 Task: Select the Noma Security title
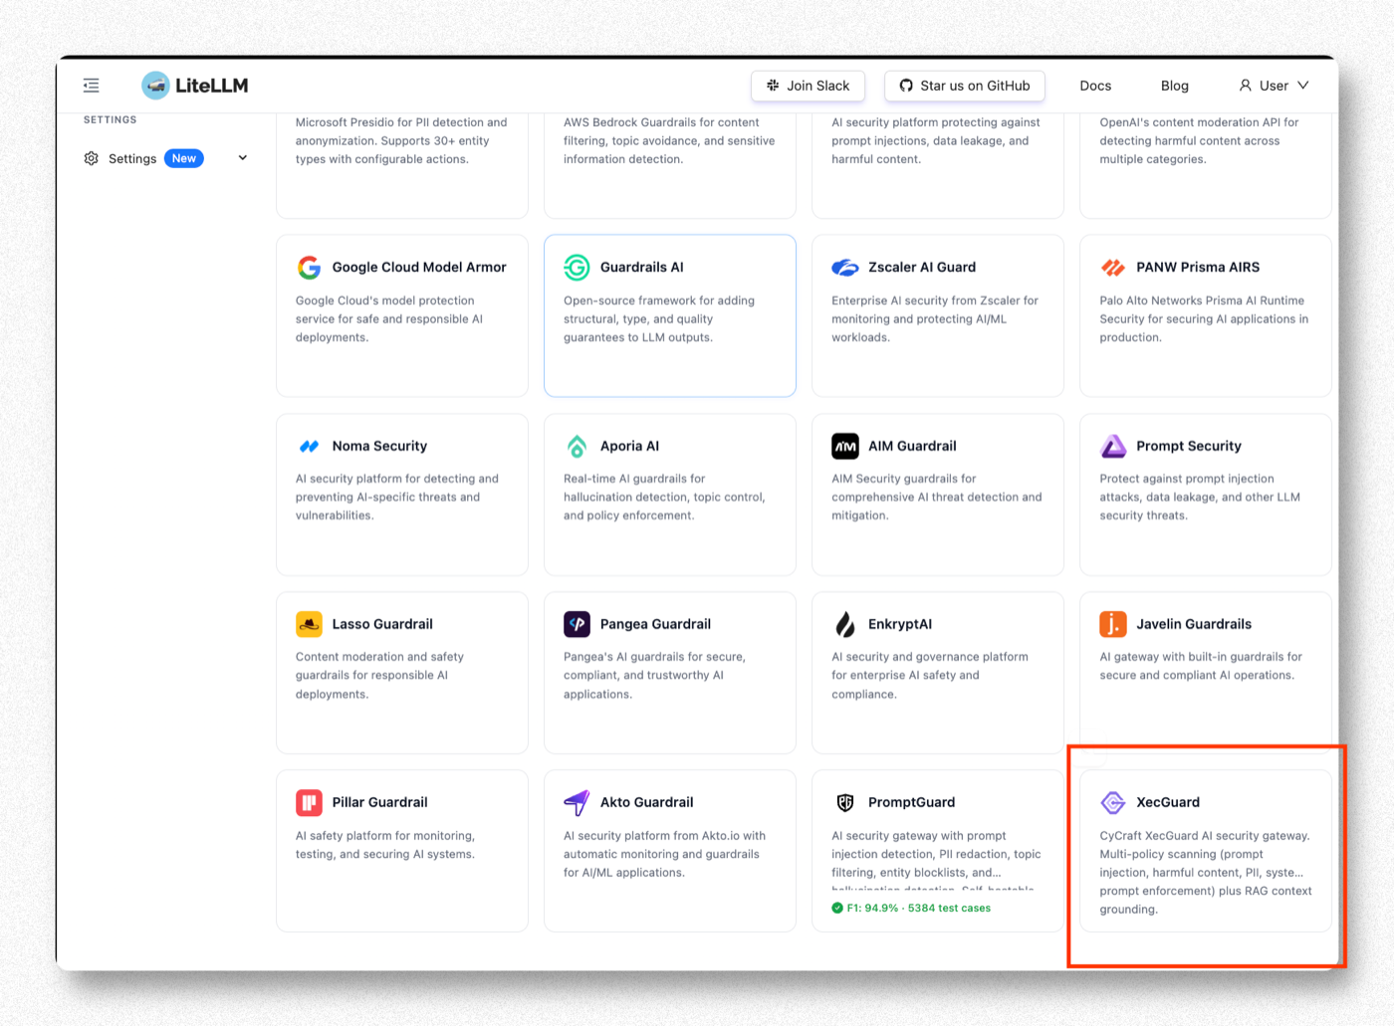pos(379,446)
